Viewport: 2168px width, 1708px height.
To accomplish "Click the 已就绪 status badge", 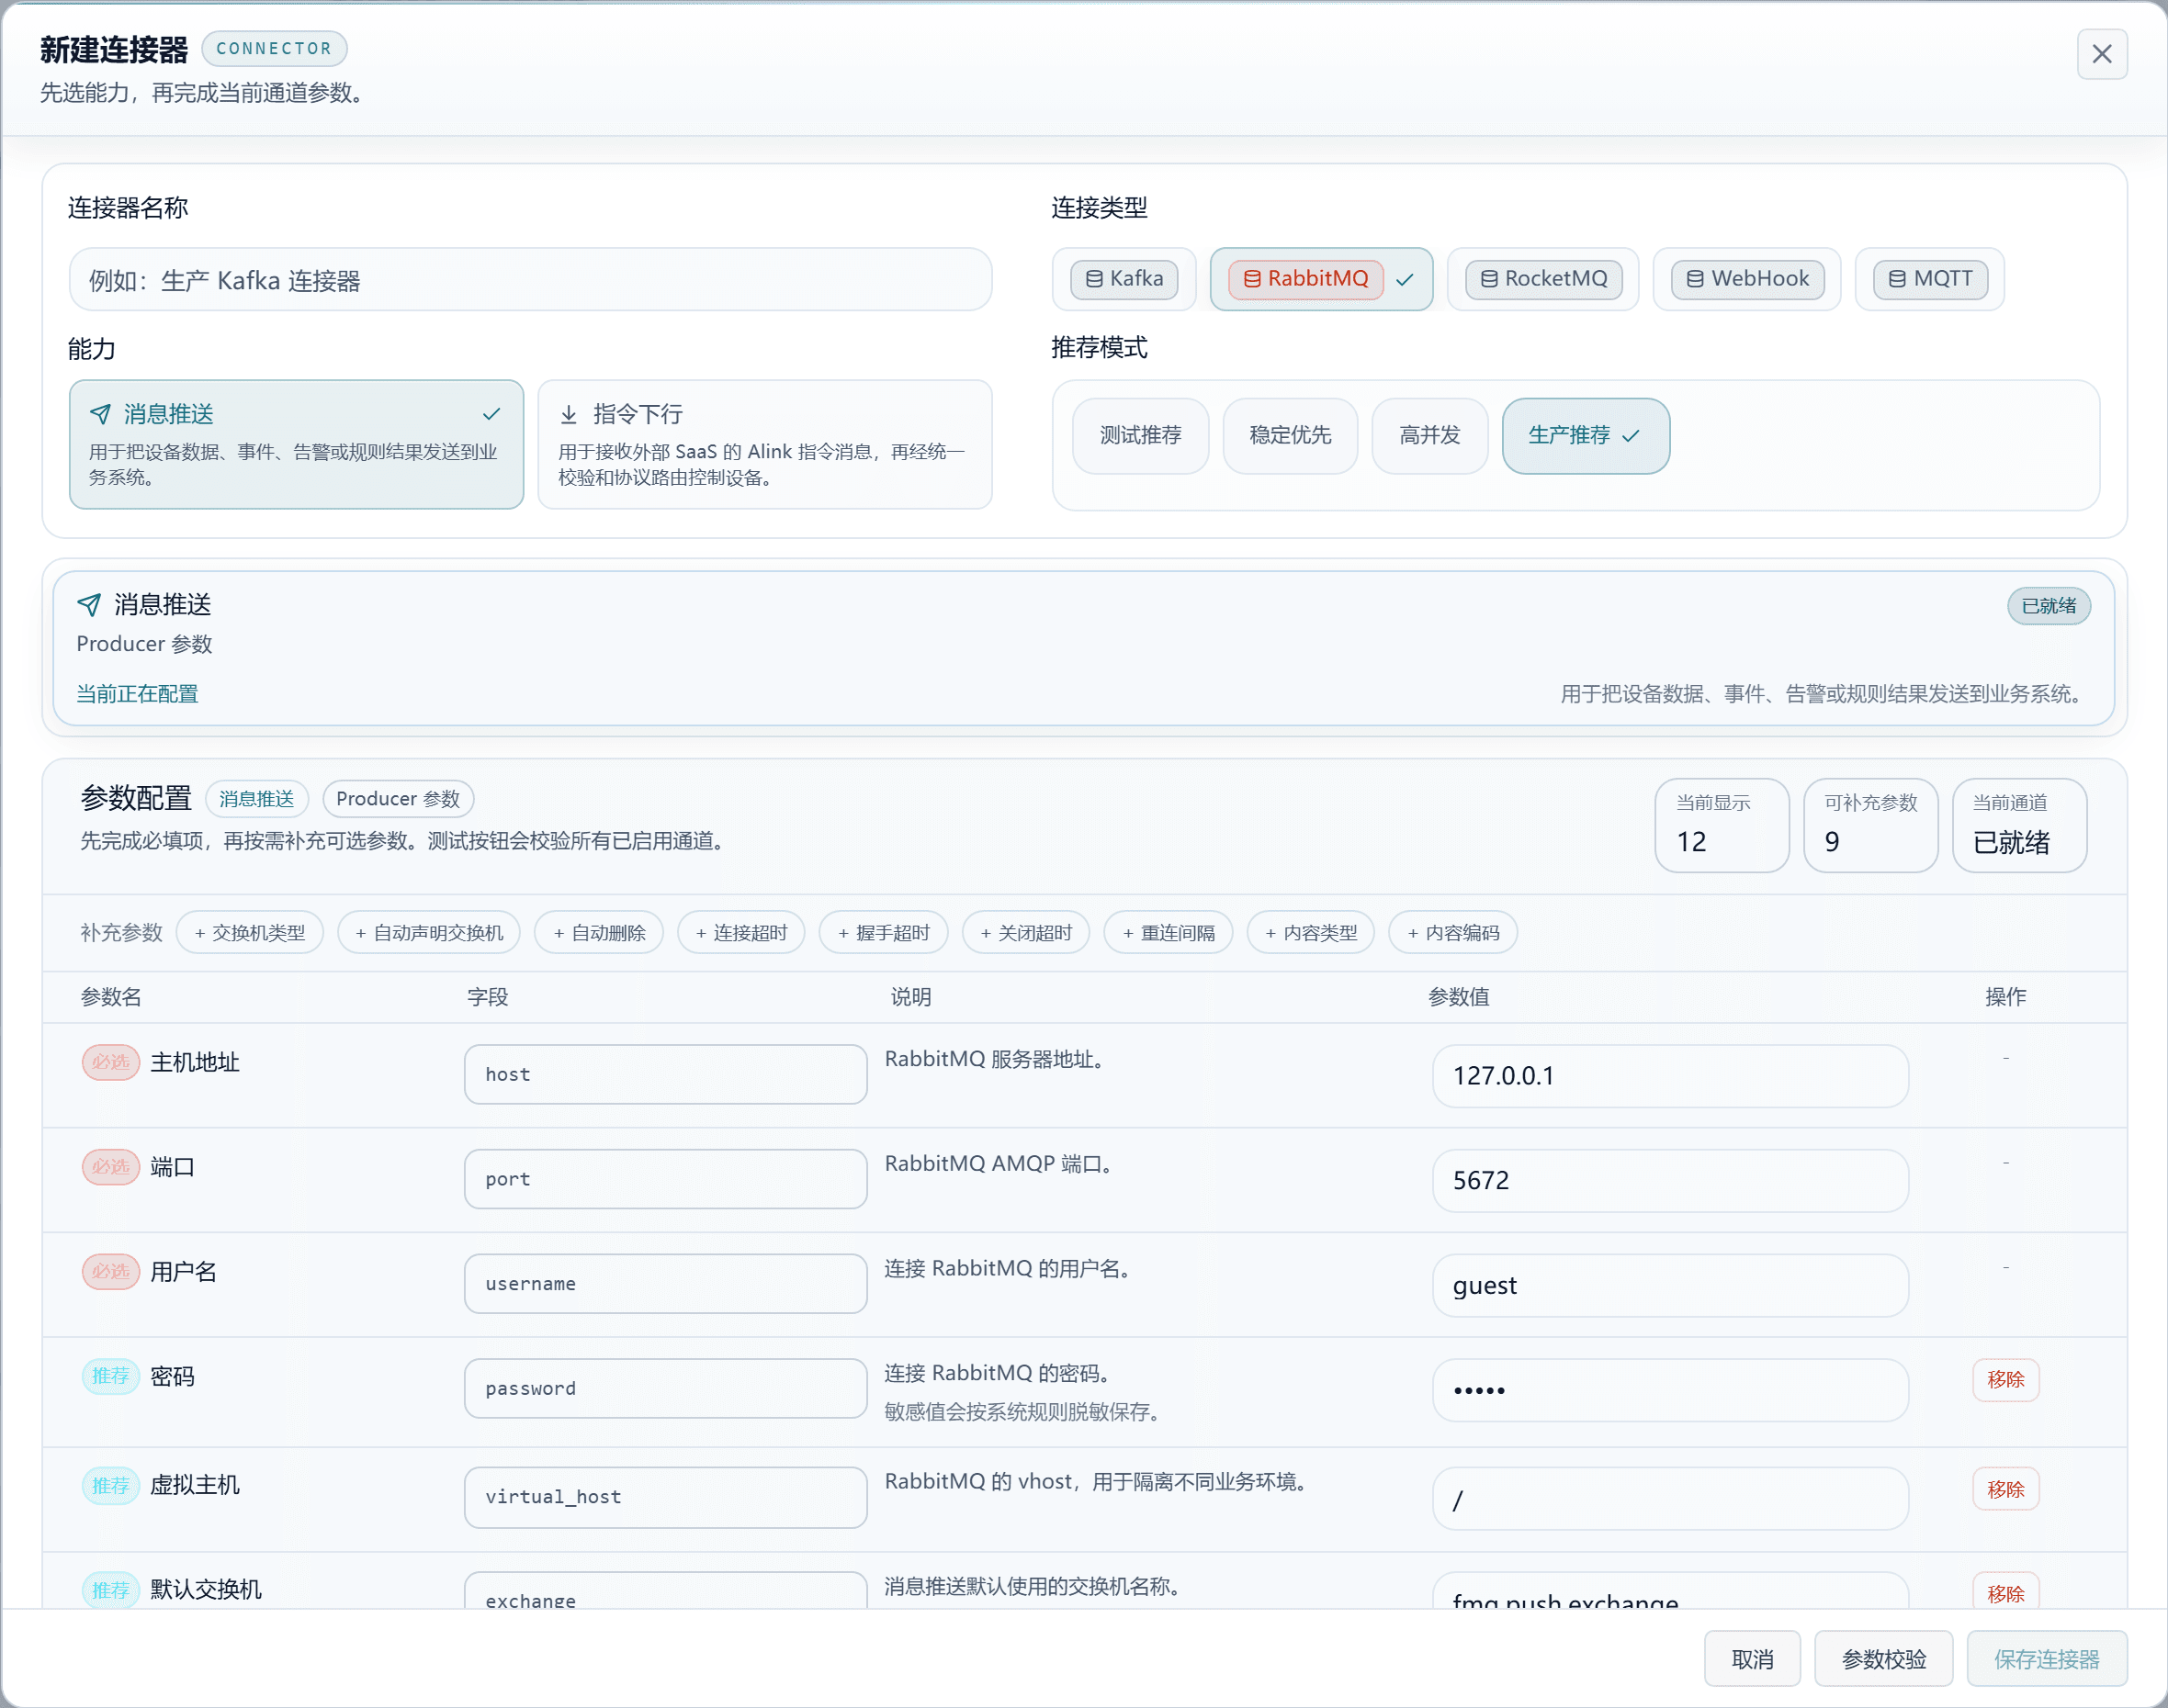I will click(x=2048, y=606).
